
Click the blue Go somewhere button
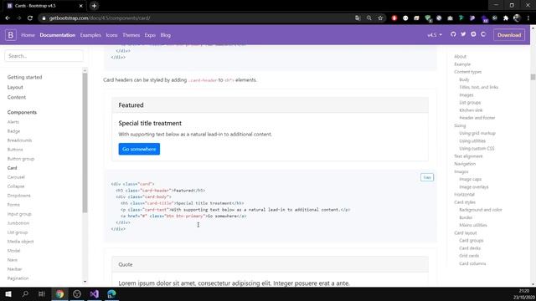pos(139,149)
